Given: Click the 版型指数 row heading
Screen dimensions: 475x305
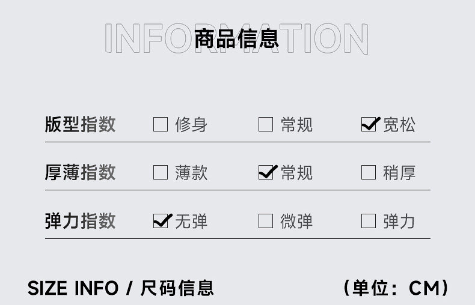Looking at the screenshot, I should tap(80, 125).
